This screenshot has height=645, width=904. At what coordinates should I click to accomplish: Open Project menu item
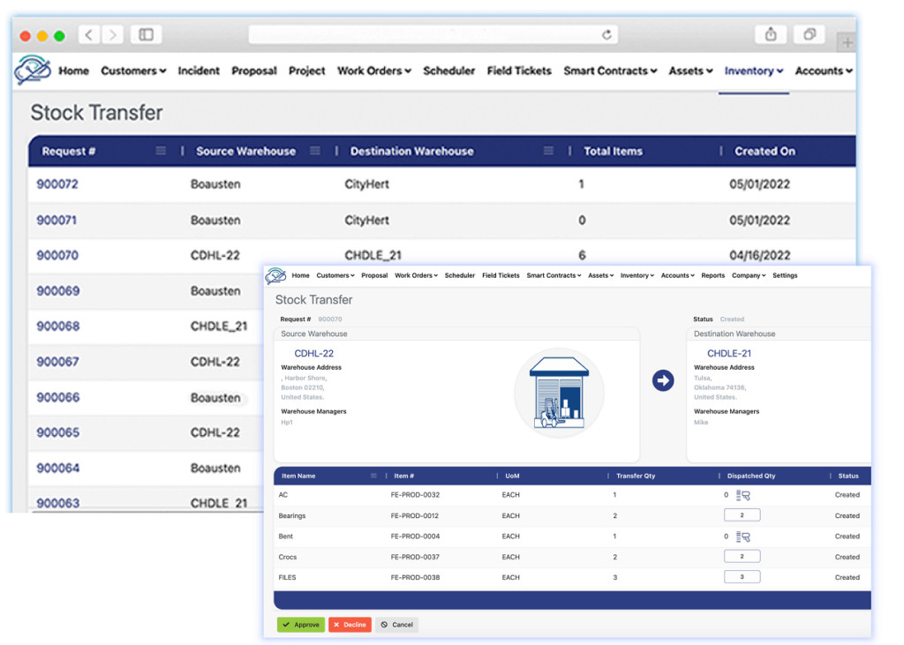tap(306, 71)
